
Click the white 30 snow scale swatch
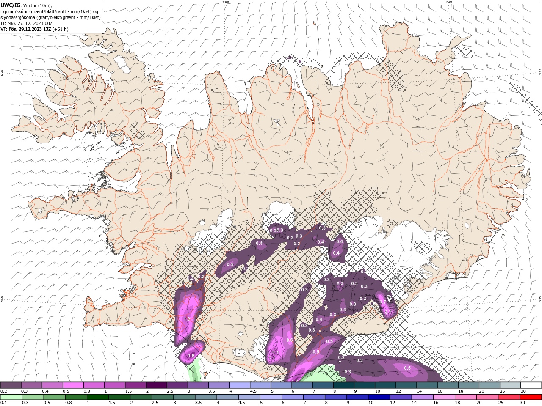(531, 385)
